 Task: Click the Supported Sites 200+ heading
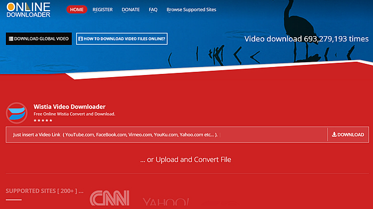pyautogui.click(x=44, y=191)
